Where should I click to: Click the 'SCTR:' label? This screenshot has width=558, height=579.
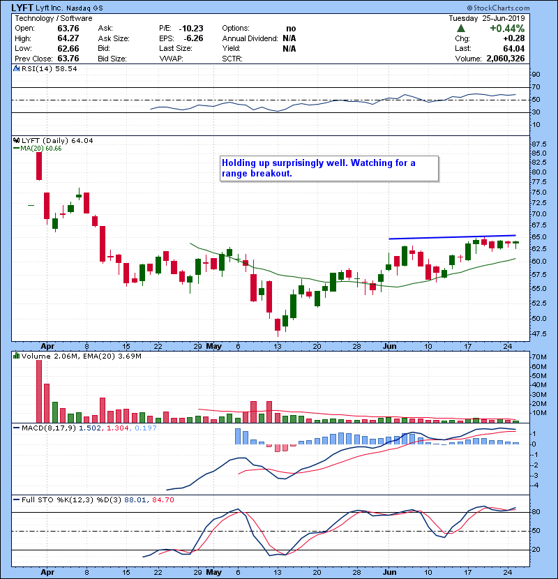point(232,59)
